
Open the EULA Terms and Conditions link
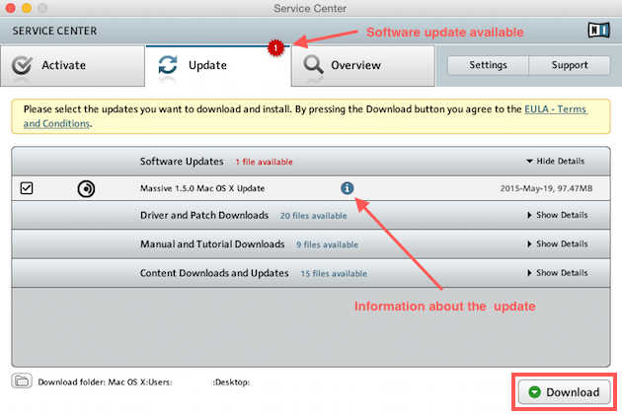pyautogui.click(x=553, y=109)
